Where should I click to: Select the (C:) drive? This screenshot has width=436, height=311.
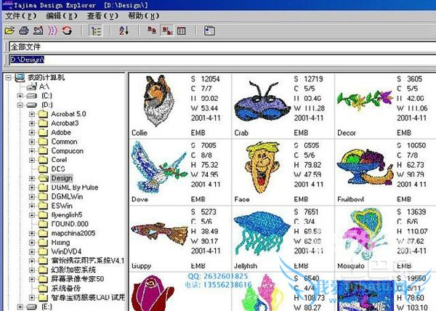(39, 96)
